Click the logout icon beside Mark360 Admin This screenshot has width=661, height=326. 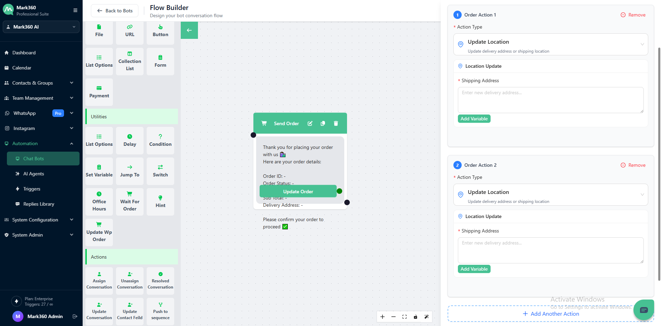point(75,316)
